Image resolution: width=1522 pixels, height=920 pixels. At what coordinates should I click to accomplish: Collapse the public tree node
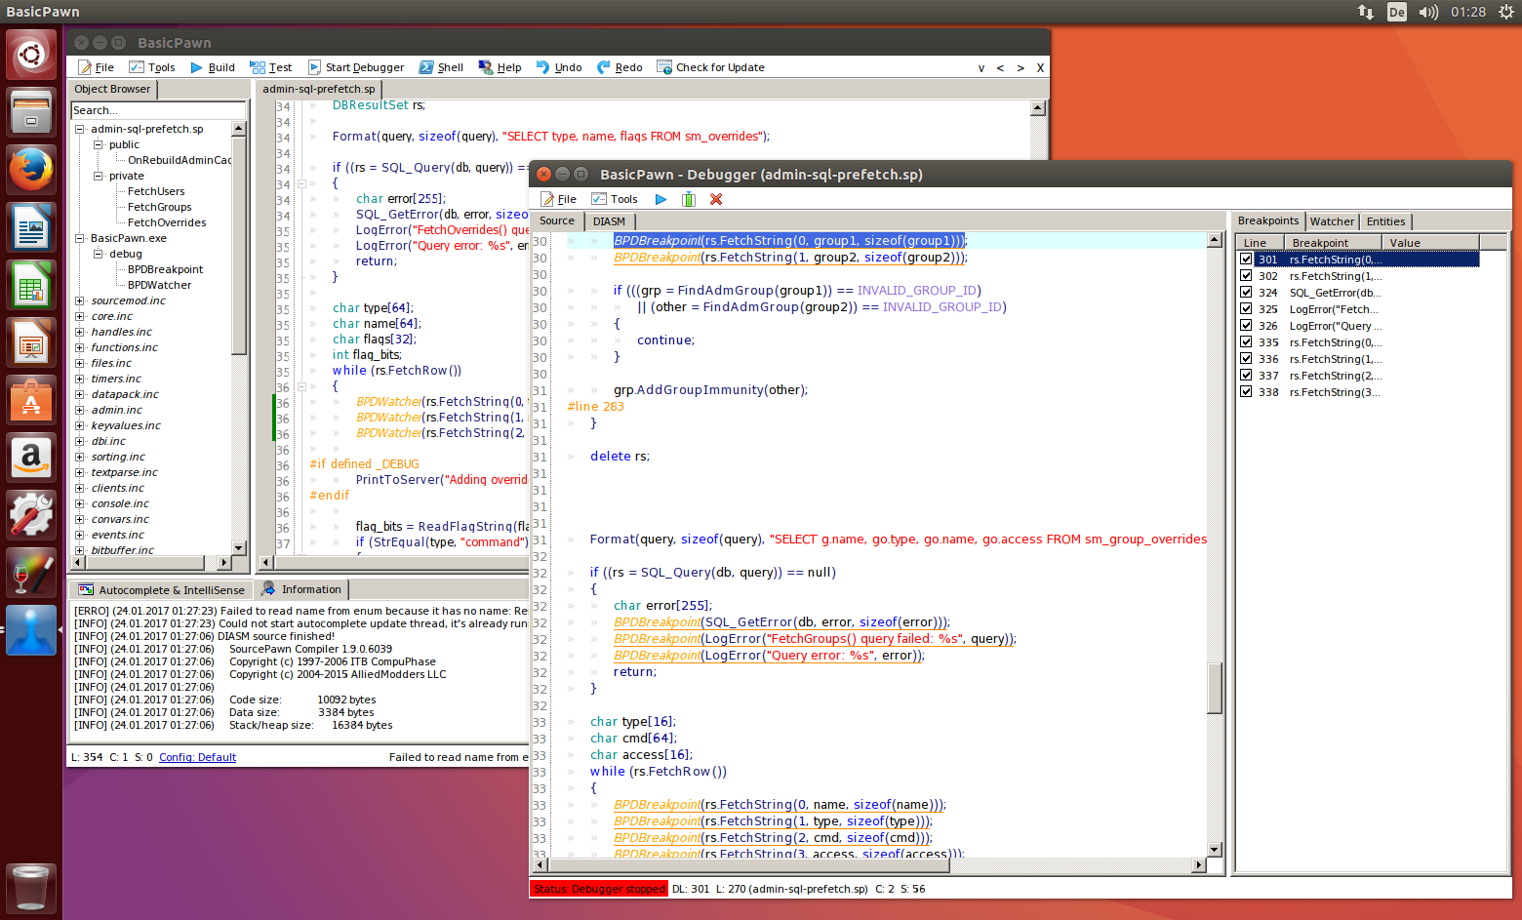point(99,144)
